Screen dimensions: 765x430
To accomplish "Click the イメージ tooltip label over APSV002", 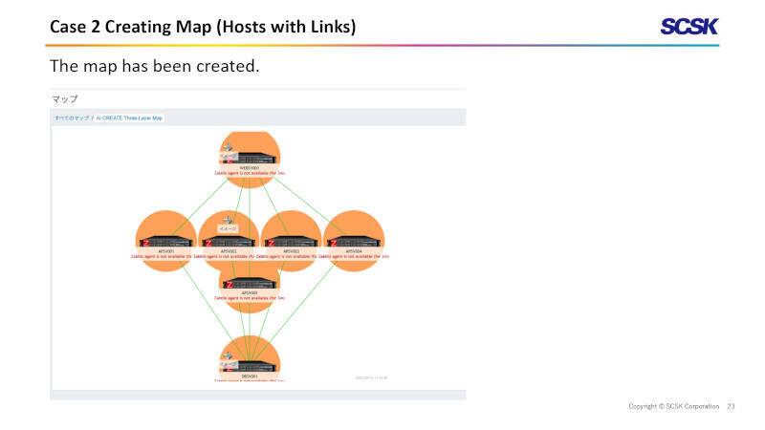I will 228,228.
